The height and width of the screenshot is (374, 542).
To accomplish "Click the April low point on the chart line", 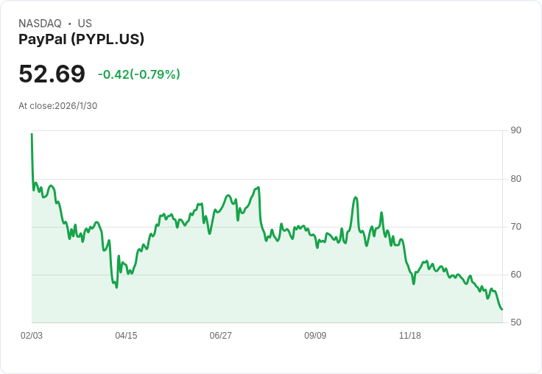I will (116, 287).
